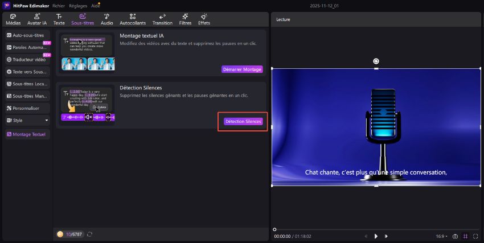Image resolution: width=484 pixels, height=243 pixels.
Task: Open the Filtres tab
Action: tap(185, 19)
